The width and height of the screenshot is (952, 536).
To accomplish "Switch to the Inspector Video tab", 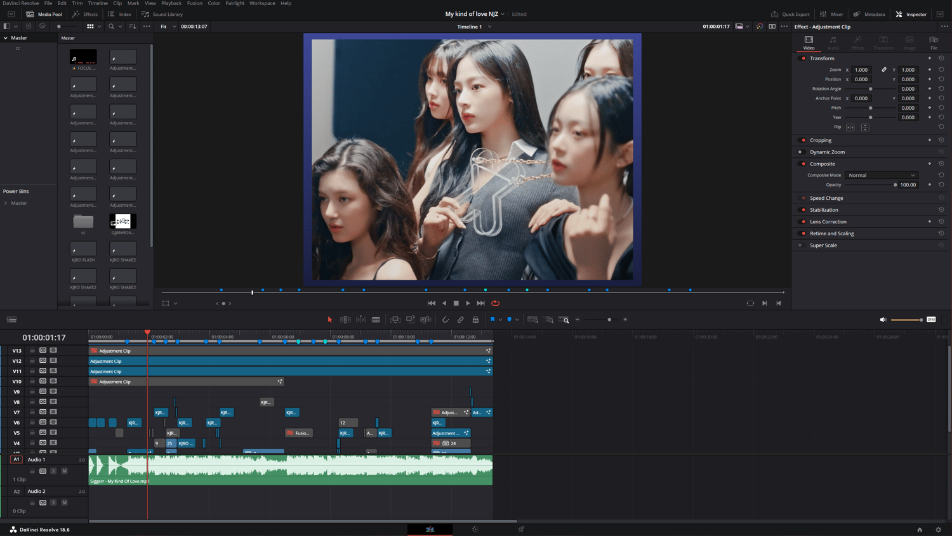I will 809,42.
